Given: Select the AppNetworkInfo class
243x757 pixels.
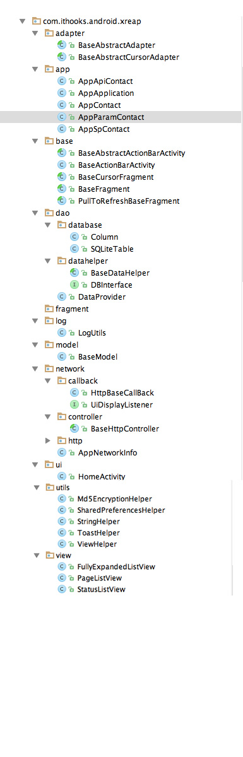Looking at the screenshot, I should coord(107,453).
